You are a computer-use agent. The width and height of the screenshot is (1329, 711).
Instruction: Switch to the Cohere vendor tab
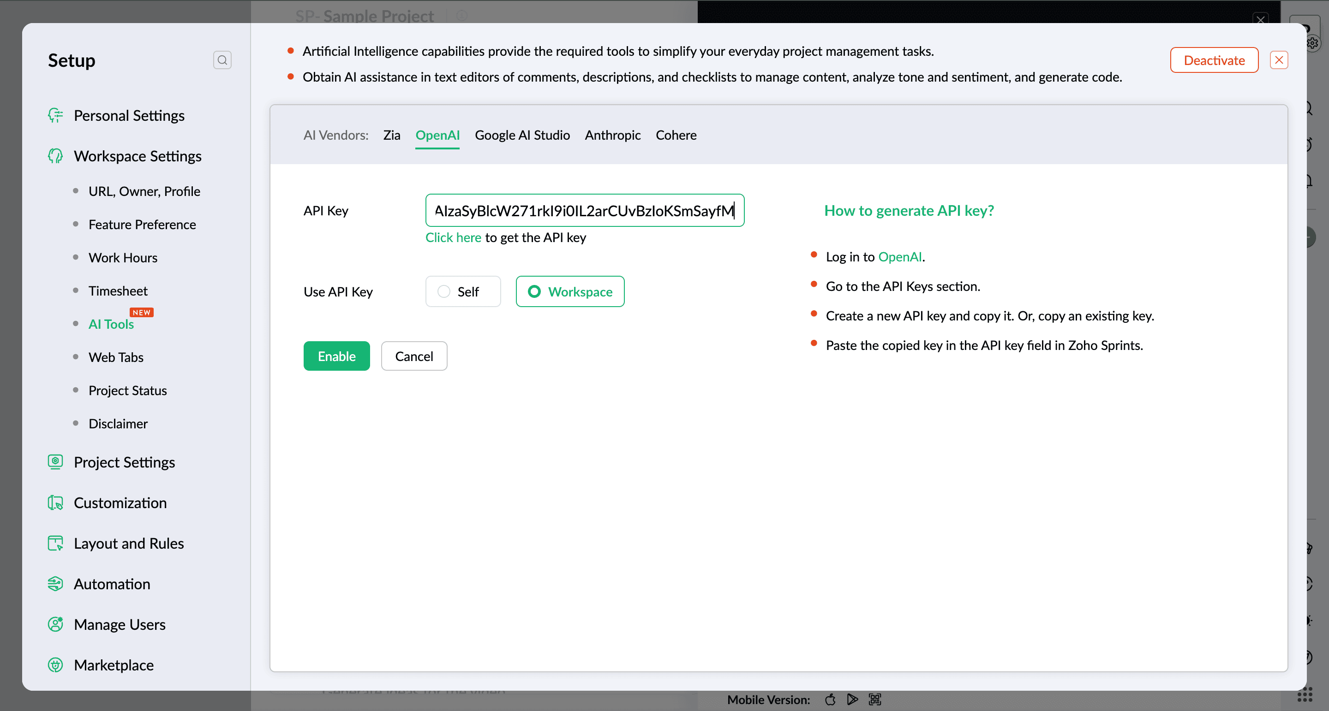coord(676,135)
